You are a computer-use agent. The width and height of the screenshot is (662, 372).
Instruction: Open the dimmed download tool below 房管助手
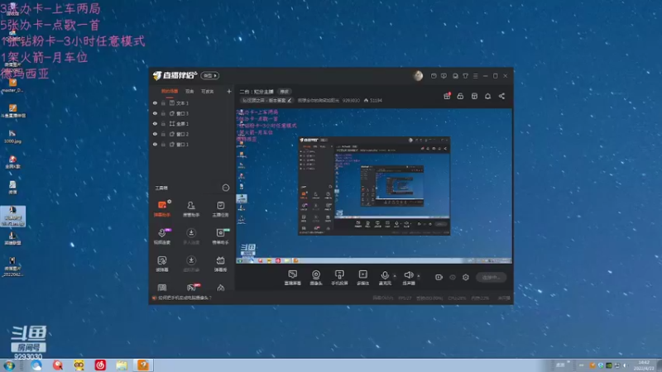point(191,236)
